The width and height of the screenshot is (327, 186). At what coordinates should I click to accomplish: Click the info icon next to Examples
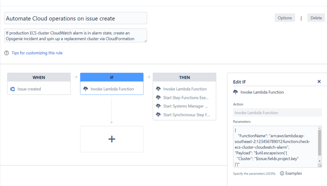pyautogui.click(x=282, y=174)
